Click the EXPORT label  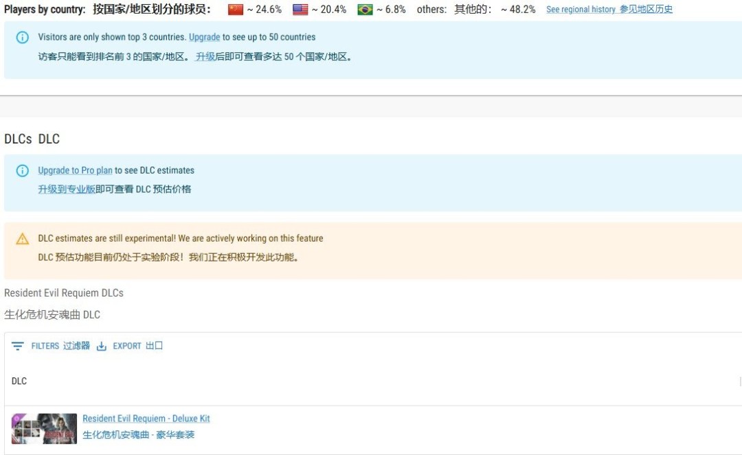tap(126, 346)
